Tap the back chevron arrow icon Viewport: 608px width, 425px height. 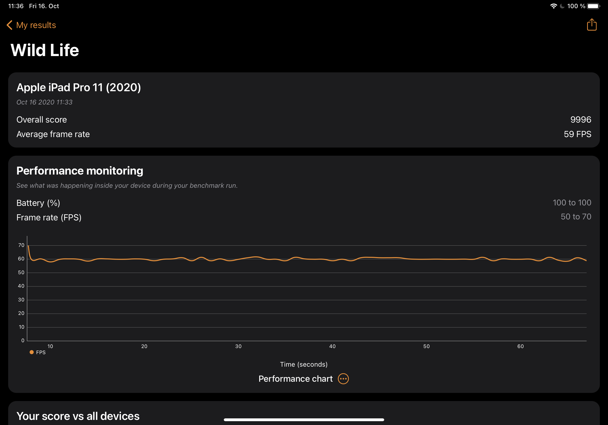9,25
